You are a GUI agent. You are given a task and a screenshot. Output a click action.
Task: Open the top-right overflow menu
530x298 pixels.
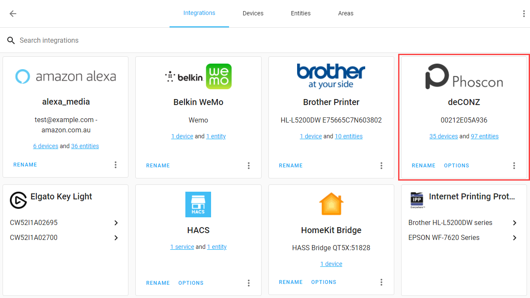coord(524,14)
